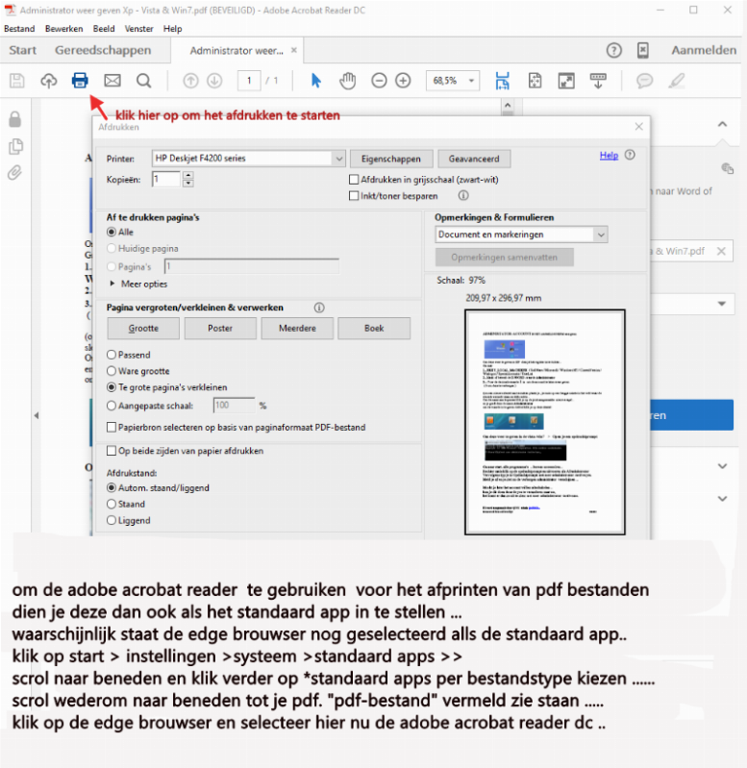Click the upload to cloud icon
Screen dimensions: 747x768
[48, 81]
